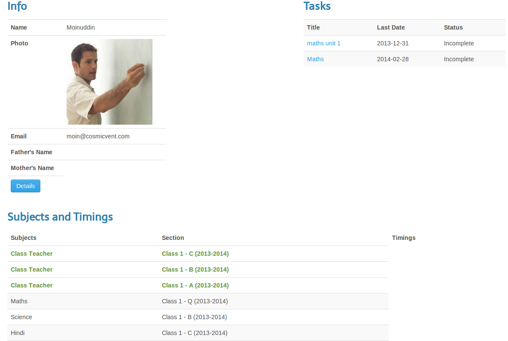Click the Section column header

(x=173, y=238)
